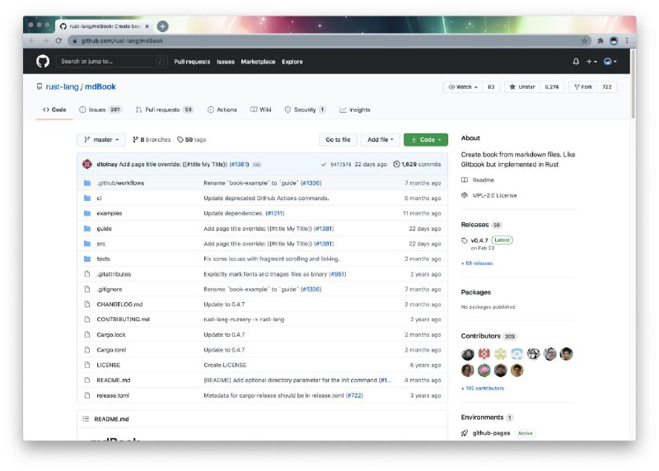Reload the page with refresh icon
Viewport: 659px width, 471px height.
pyautogui.click(x=58, y=40)
